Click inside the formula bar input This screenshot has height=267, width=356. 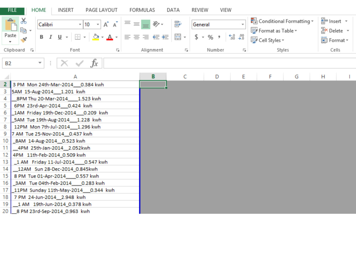click(230, 63)
